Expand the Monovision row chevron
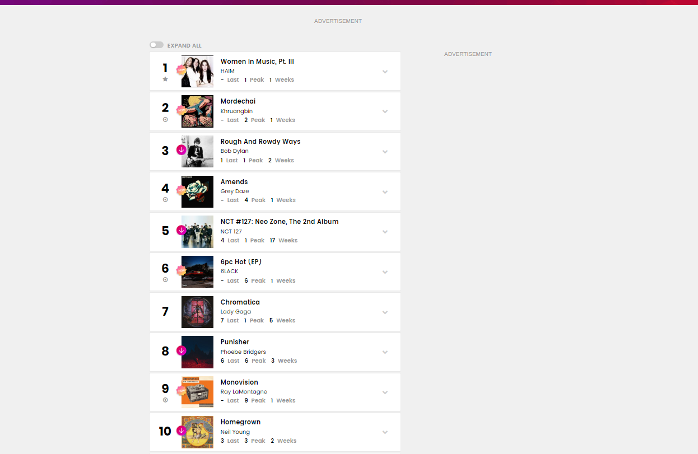The width and height of the screenshot is (698, 454). 385,392
